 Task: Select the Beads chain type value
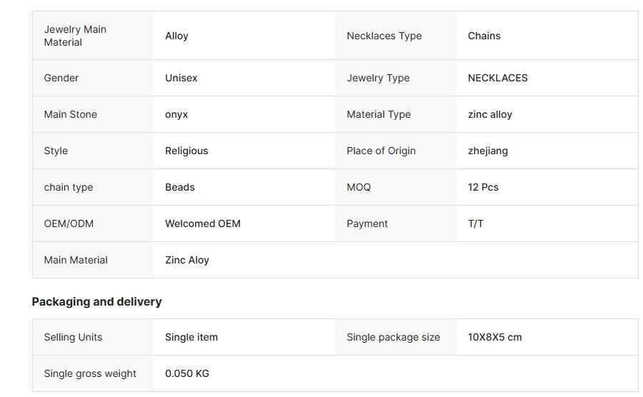coord(180,187)
